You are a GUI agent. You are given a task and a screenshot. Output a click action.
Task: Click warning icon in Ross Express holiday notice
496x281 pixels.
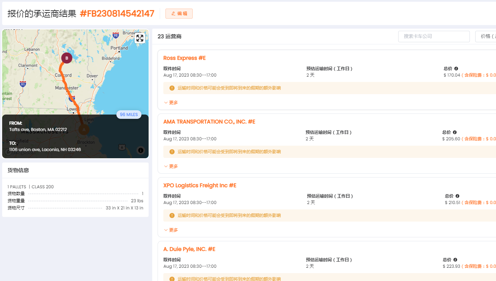172,88
